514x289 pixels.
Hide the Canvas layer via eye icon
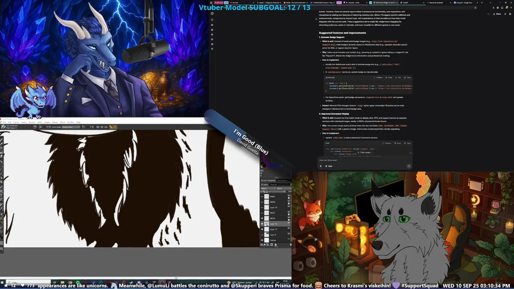(262, 240)
